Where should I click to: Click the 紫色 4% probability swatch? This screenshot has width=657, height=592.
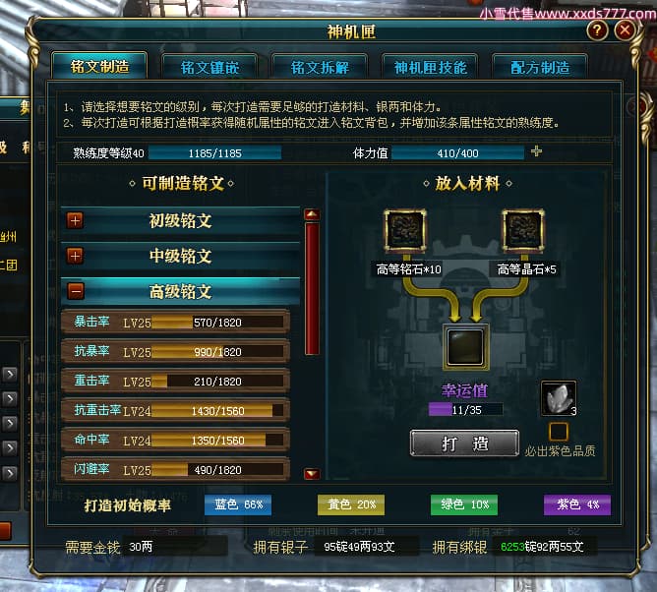[x=577, y=504]
